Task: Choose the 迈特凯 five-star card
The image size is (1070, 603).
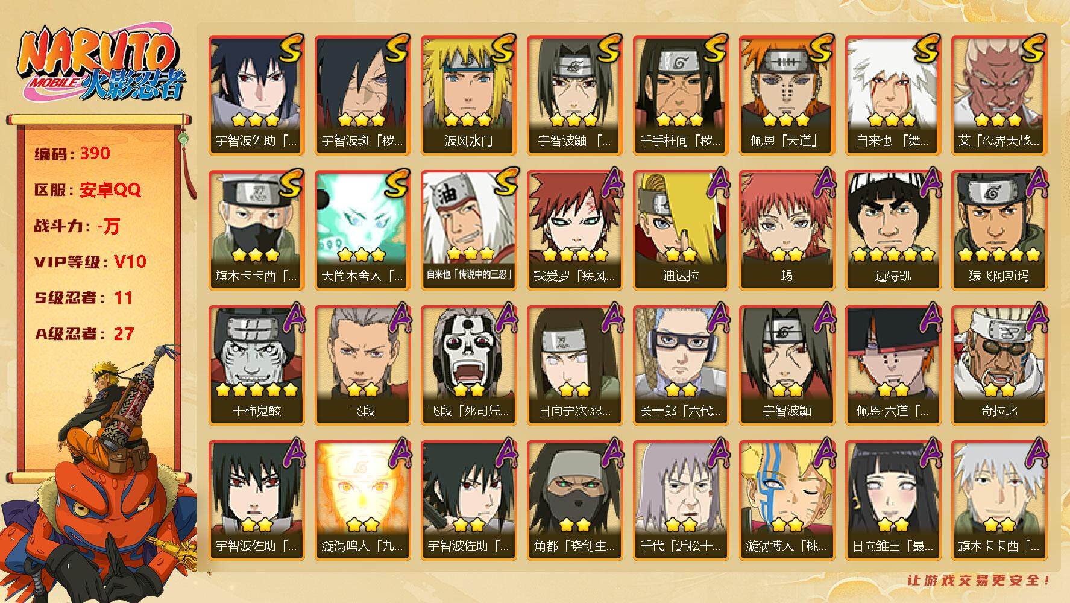Action: (x=893, y=230)
